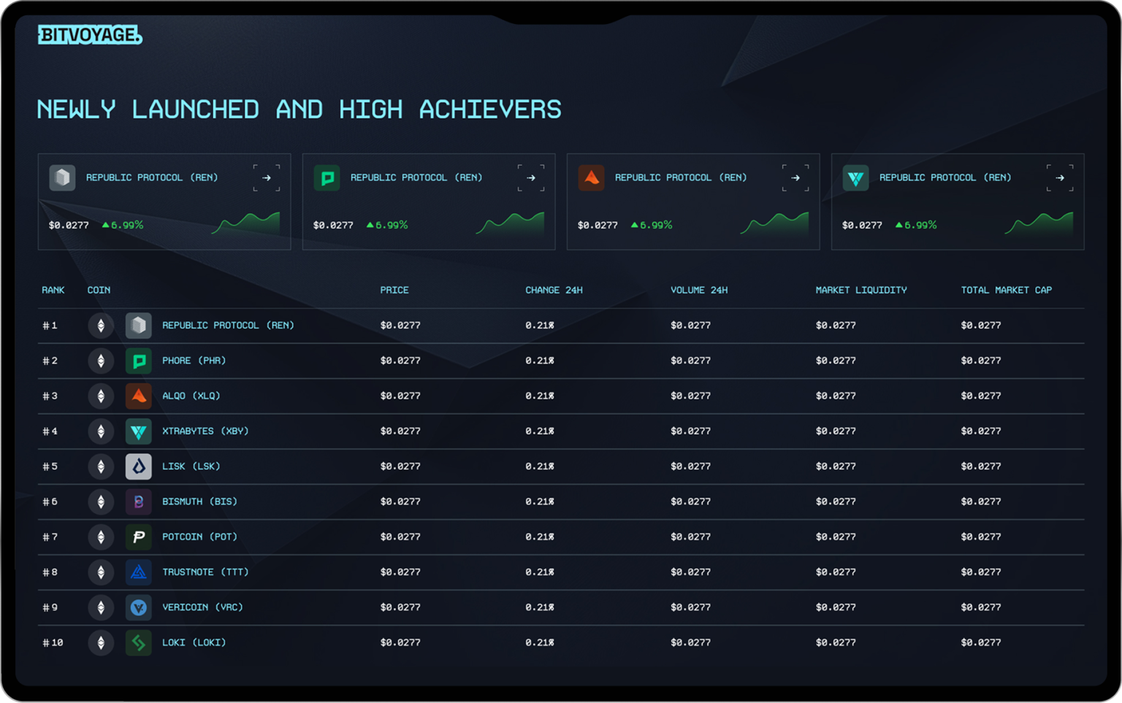Click the Republic Protocol coin logo in row #1
Viewport: 1122px width, 703px height.
(139, 326)
